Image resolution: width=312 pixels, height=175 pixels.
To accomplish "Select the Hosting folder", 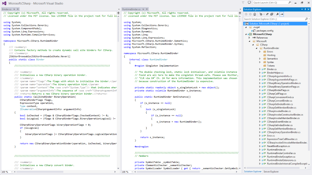I will (x=271, y=55).
